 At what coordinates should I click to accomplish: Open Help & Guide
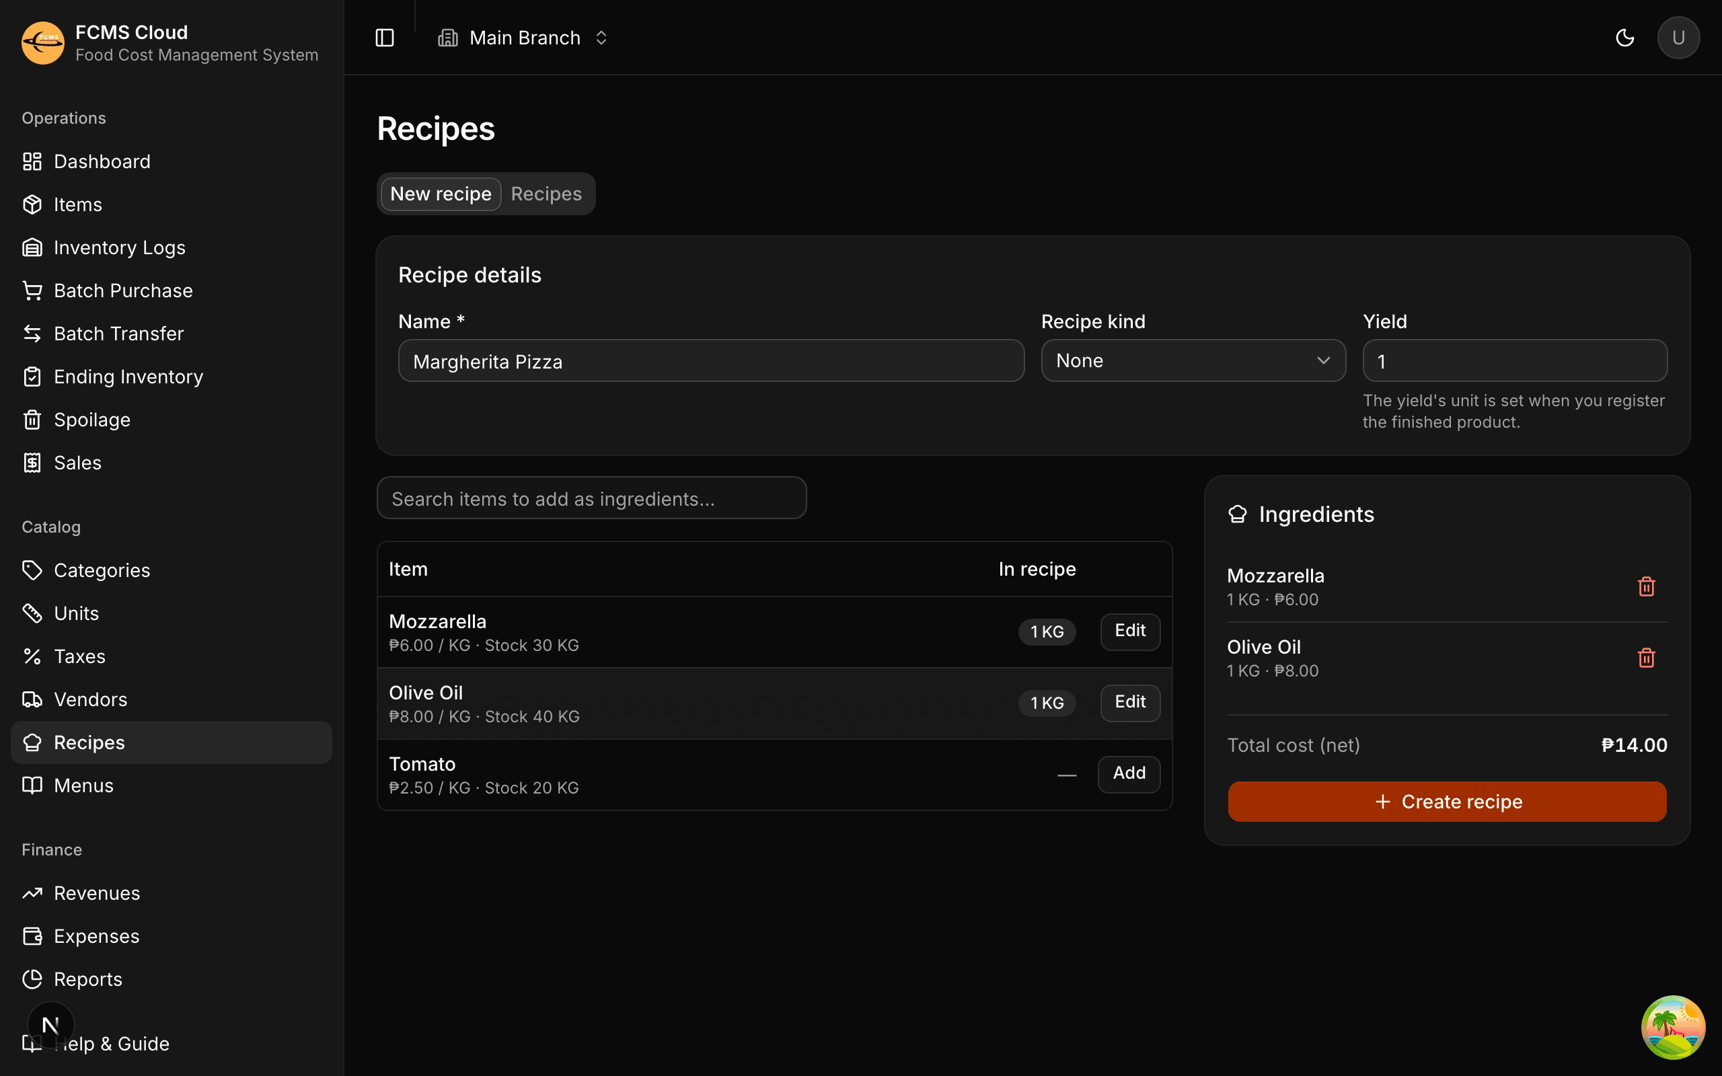171,1043
